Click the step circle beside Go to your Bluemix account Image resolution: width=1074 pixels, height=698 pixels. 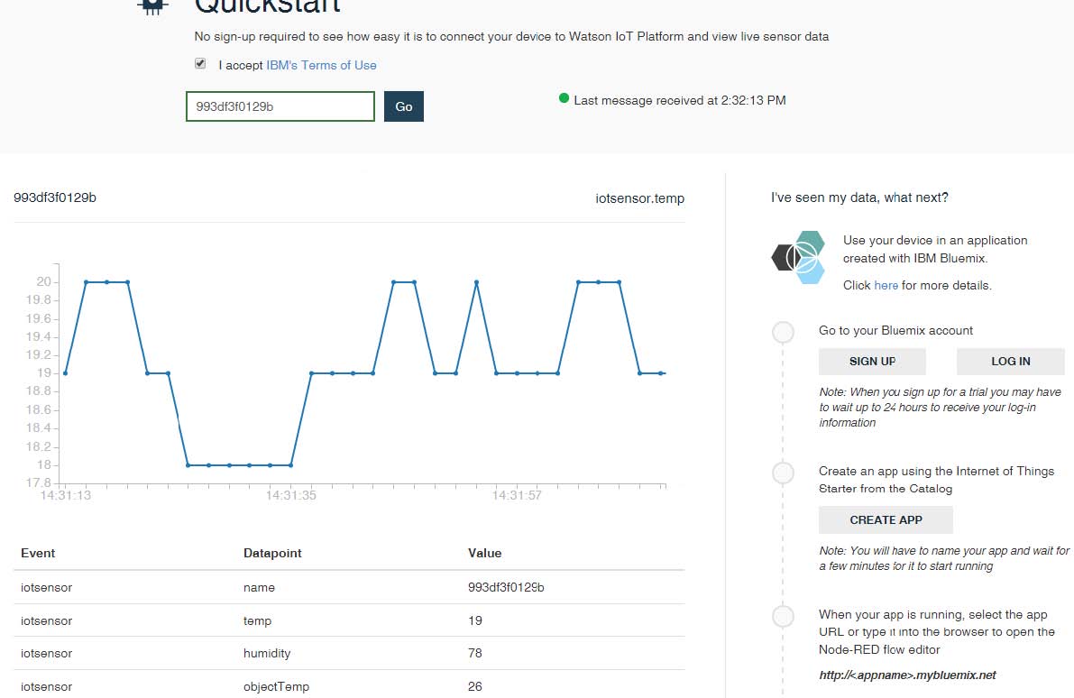(783, 332)
